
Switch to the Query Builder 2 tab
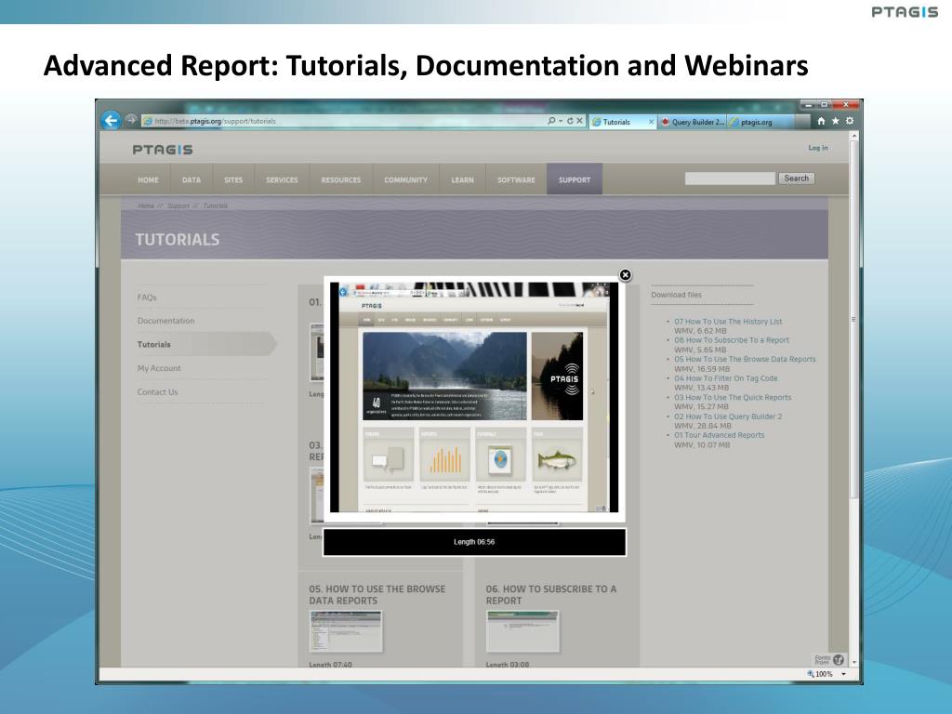click(693, 122)
